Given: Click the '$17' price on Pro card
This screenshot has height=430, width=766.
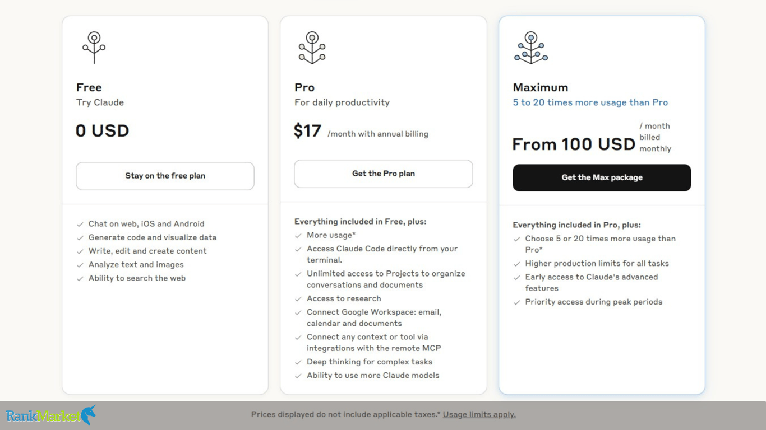Looking at the screenshot, I should [x=307, y=131].
